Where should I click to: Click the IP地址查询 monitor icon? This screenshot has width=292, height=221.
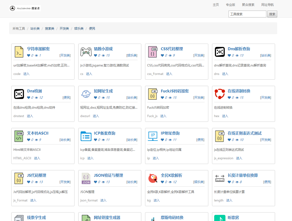click(153, 136)
